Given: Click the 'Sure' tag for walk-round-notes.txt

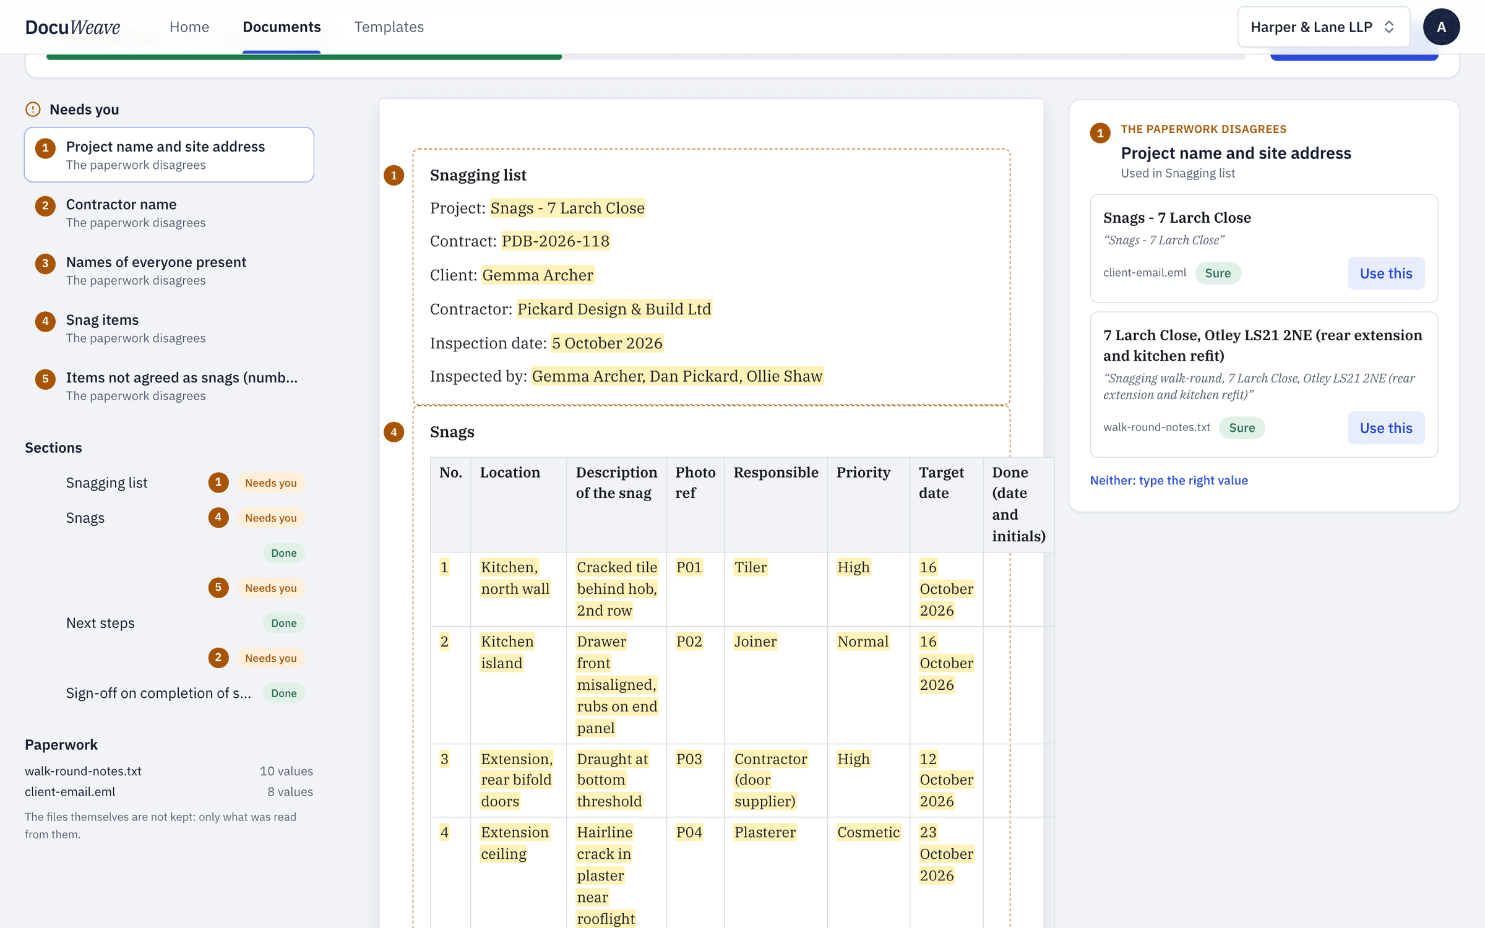Looking at the screenshot, I should [1242, 427].
